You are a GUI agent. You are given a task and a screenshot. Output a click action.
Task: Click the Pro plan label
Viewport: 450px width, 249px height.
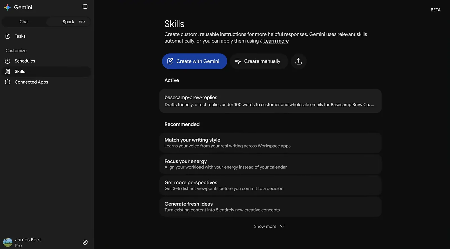click(18, 246)
